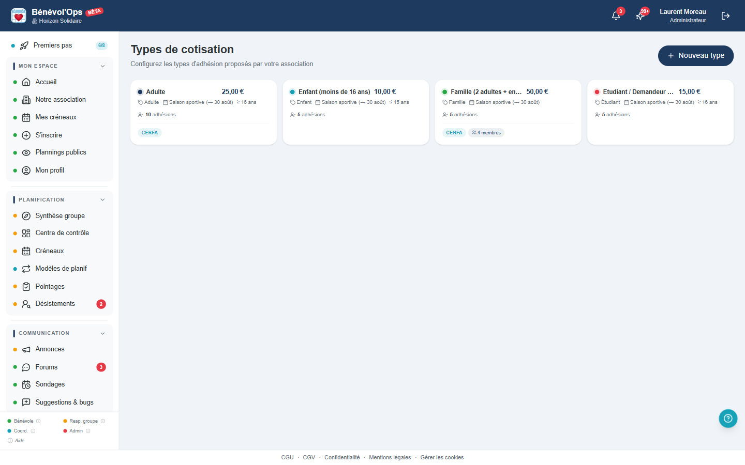
Task: Click the info icon next to Coord. legend
Action: (x=33, y=431)
